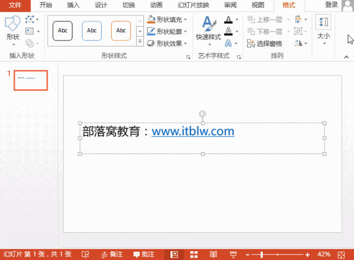
Task: Click the spell check status icon
Action: pyautogui.click(x=85, y=254)
